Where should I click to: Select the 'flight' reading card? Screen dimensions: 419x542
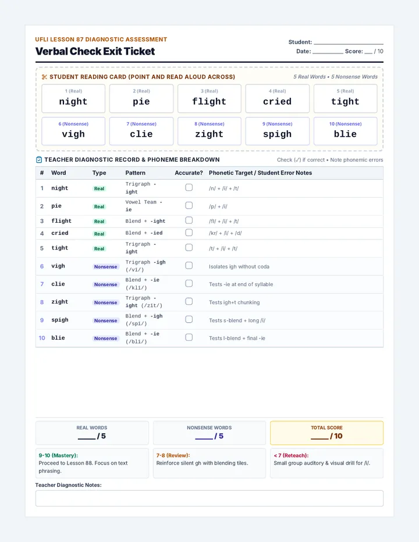(x=210, y=98)
